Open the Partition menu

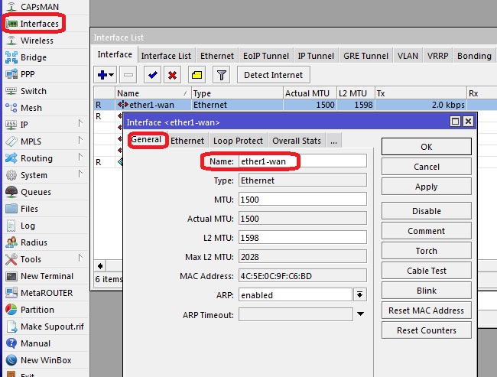[x=37, y=310]
